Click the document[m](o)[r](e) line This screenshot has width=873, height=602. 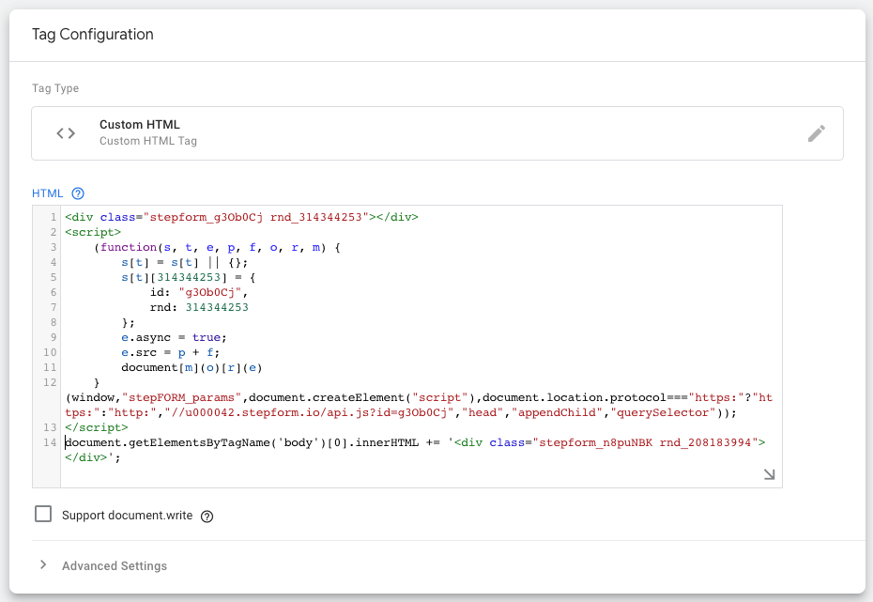pos(191,367)
